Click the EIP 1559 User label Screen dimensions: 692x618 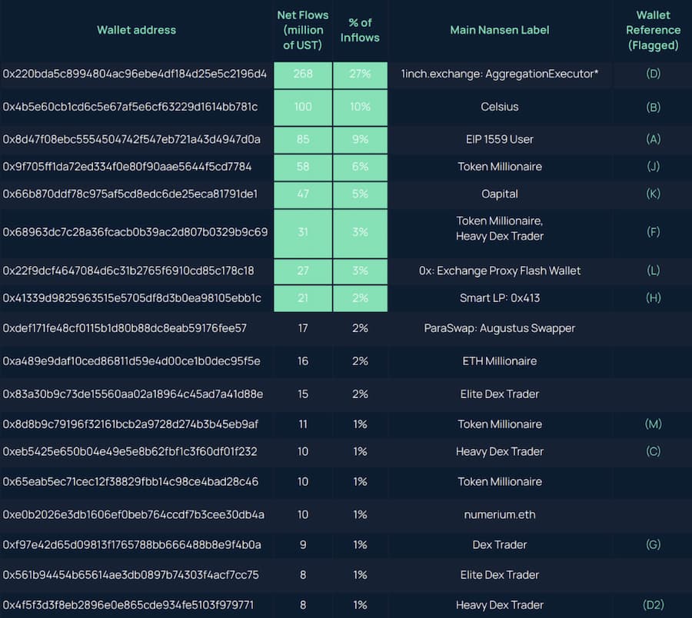pos(500,139)
